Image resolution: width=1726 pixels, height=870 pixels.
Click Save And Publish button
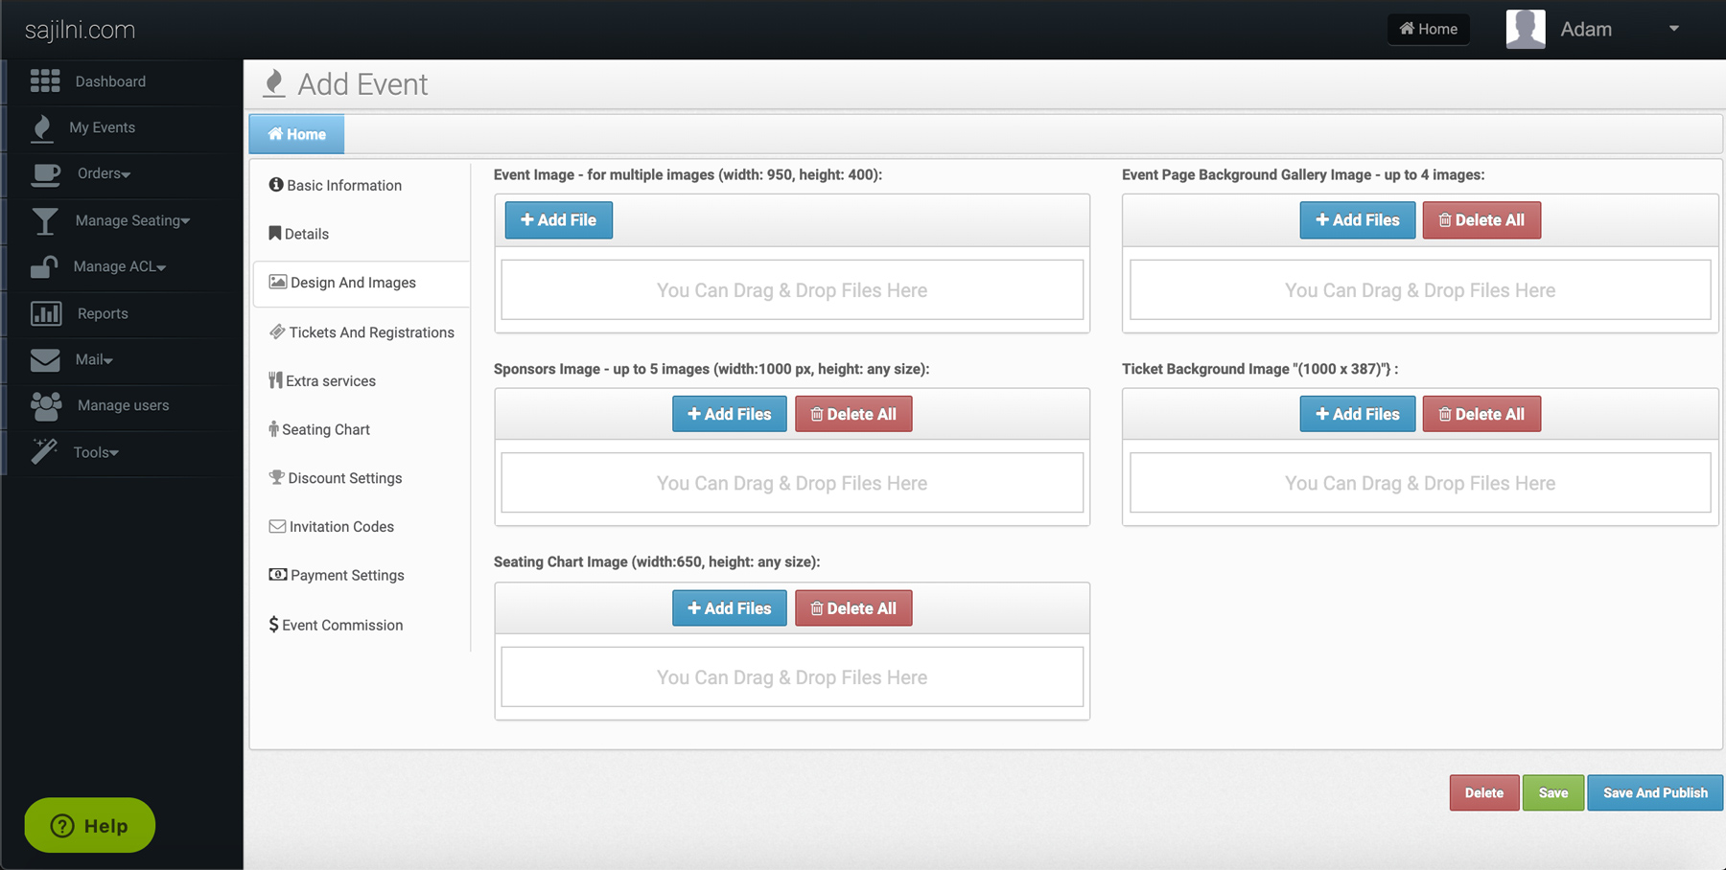click(1655, 792)
